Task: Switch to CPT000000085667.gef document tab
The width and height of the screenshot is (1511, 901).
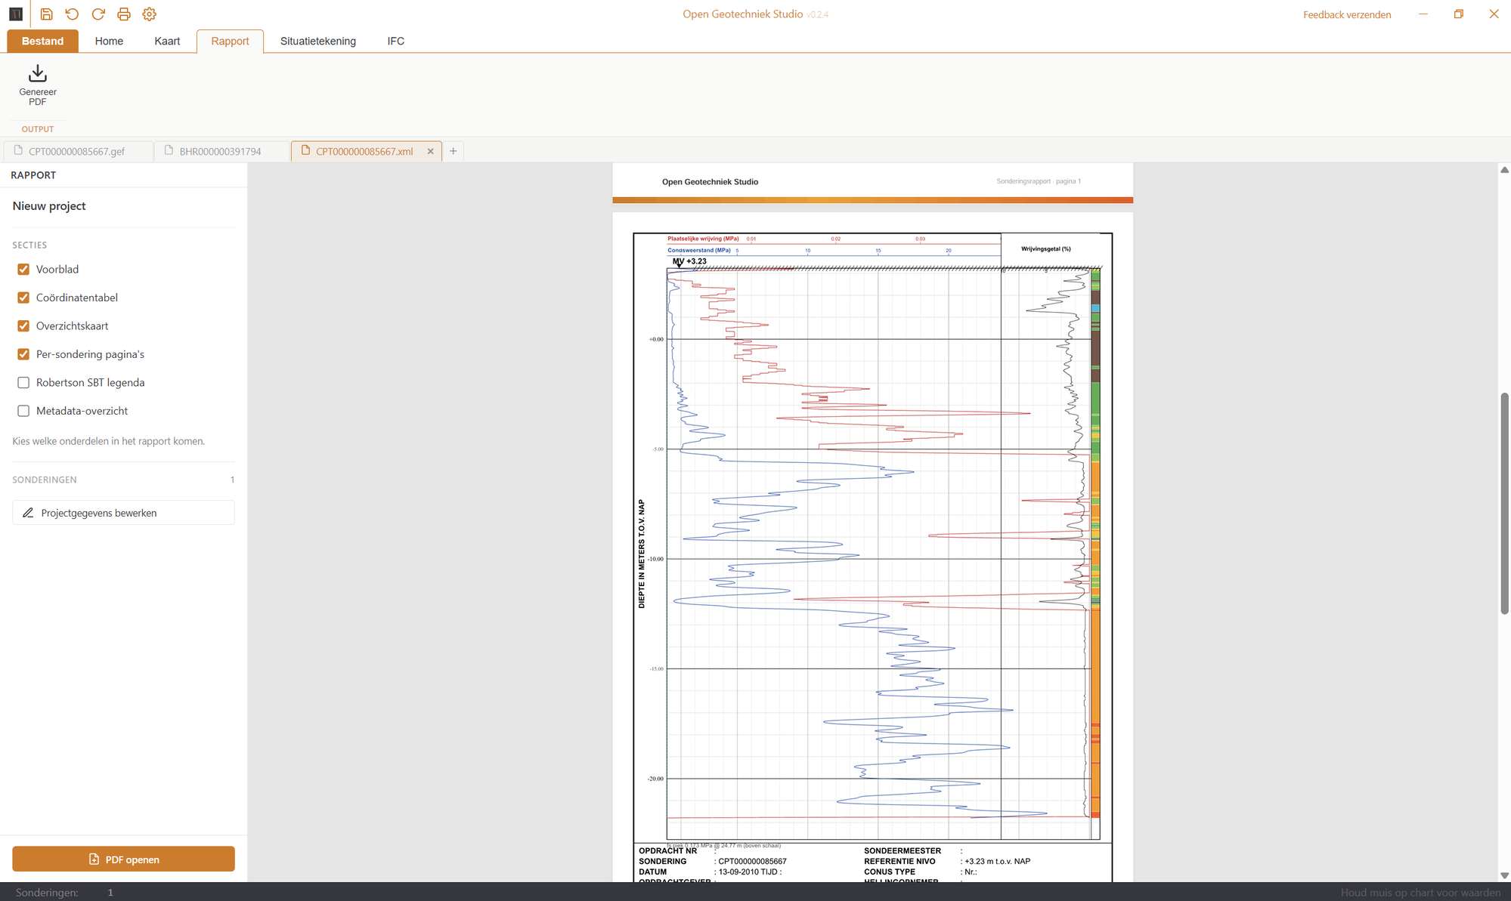Action: click(x=77, y=151)
